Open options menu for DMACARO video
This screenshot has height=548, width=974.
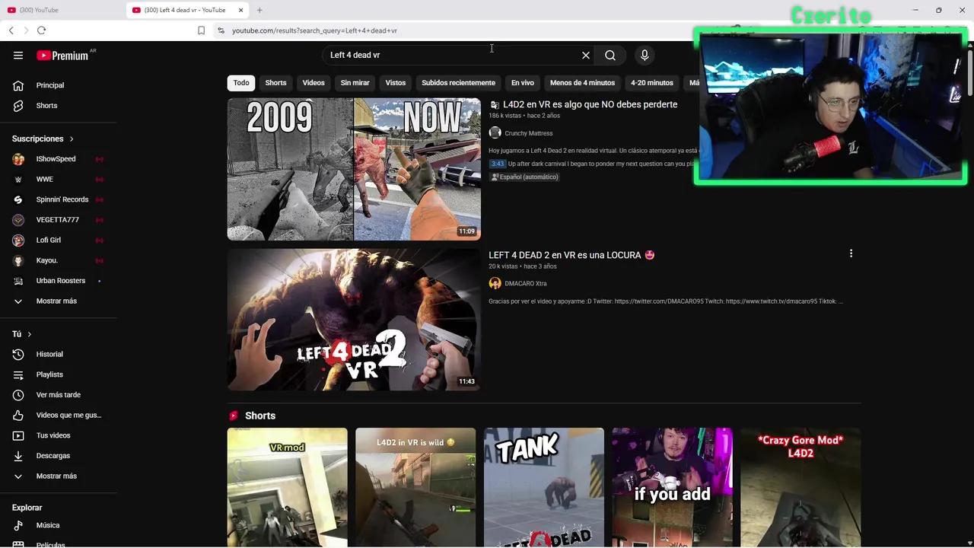click(851, 253)
